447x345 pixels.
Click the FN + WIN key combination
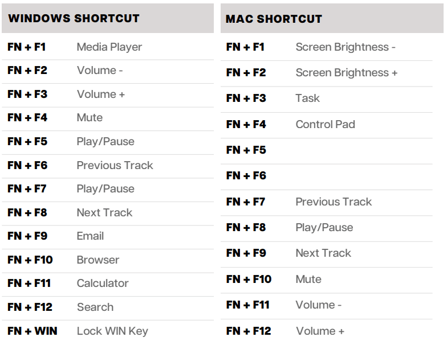(x=32, y=331)
